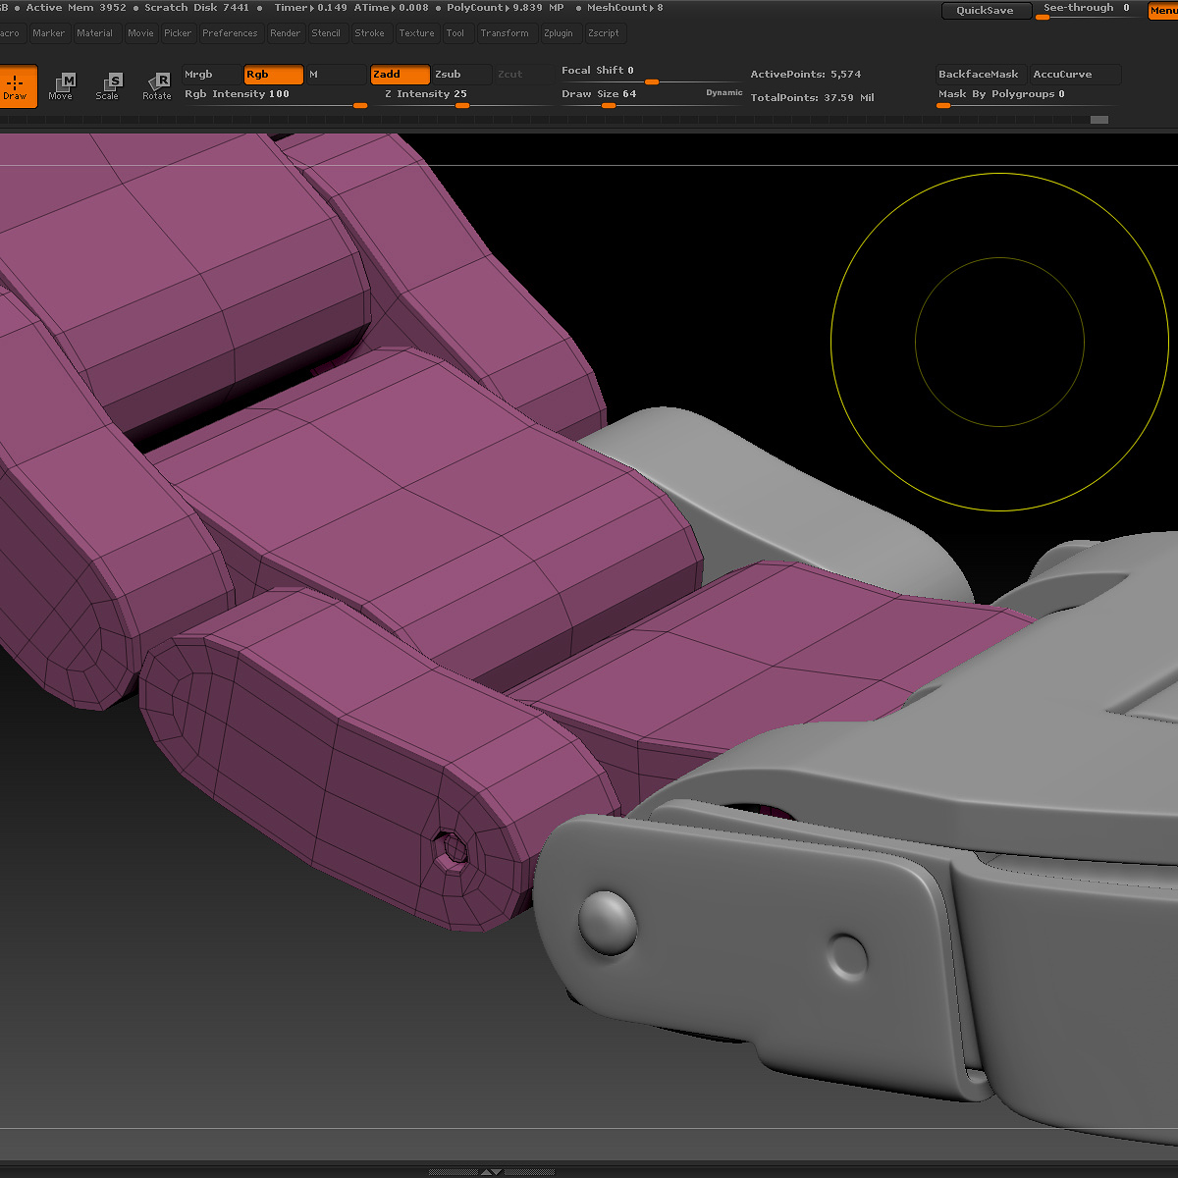Click the ATime status value
Screen dimensions: 1178x1178
394,8
